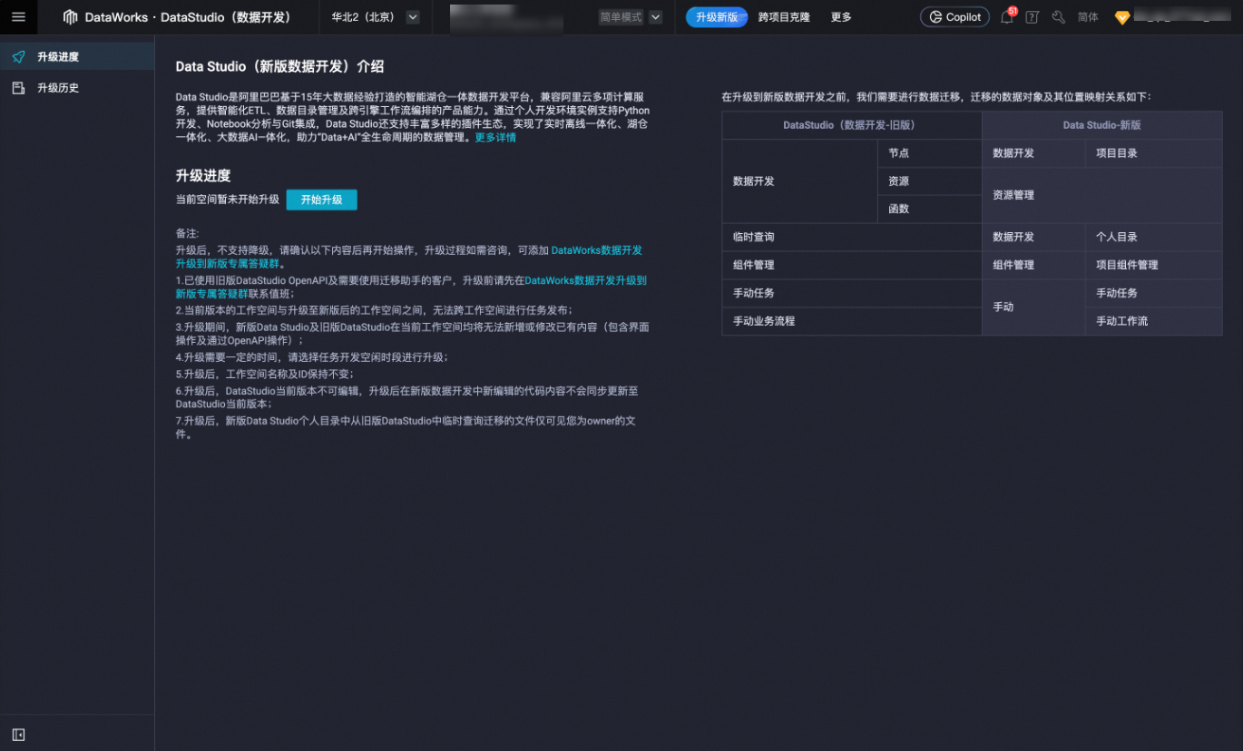Click the Data Studio（新版数据开发）介绍 heading
The width and height of the screenshot is (1243, 751).
pyautogui.click(x=279, y=66)
